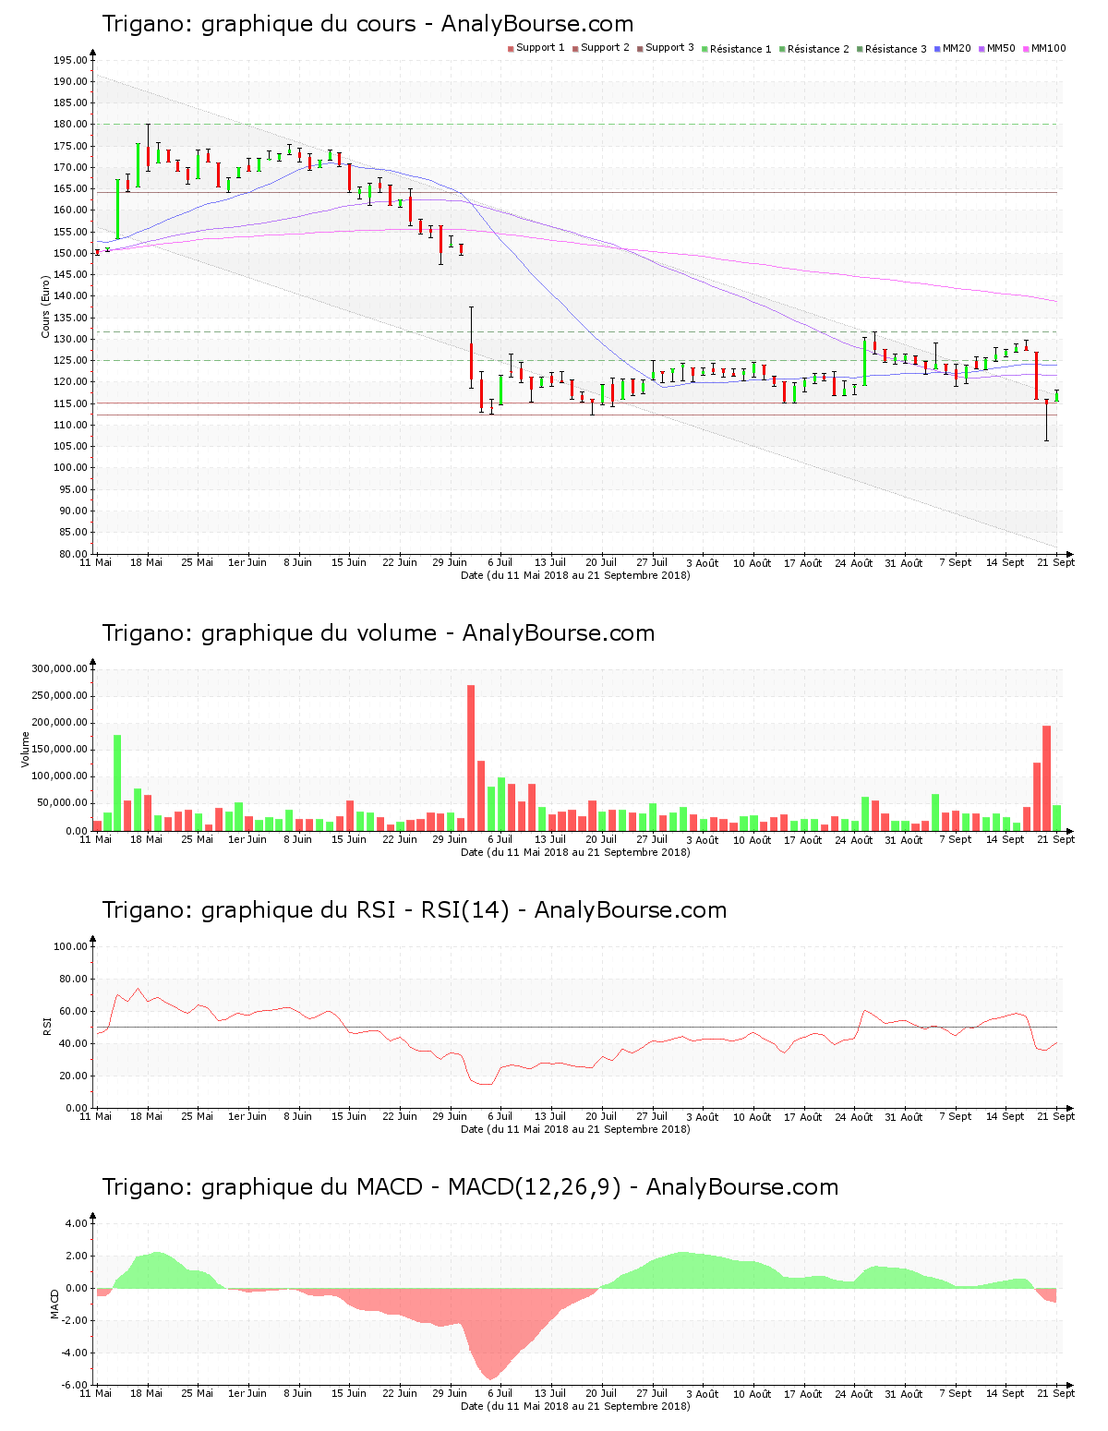
Task: Click the 195.00 price axis value
Action: coord(70,60)
